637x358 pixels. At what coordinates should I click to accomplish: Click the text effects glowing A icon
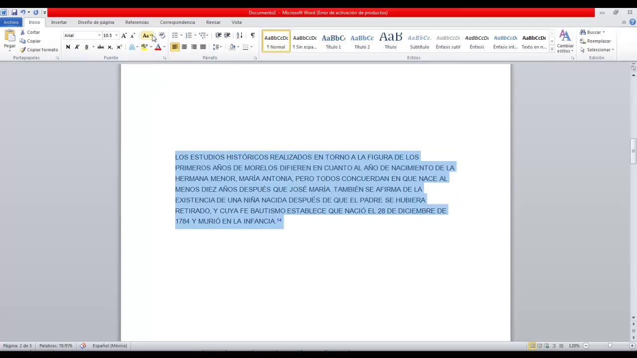click(x=132, y=47)
